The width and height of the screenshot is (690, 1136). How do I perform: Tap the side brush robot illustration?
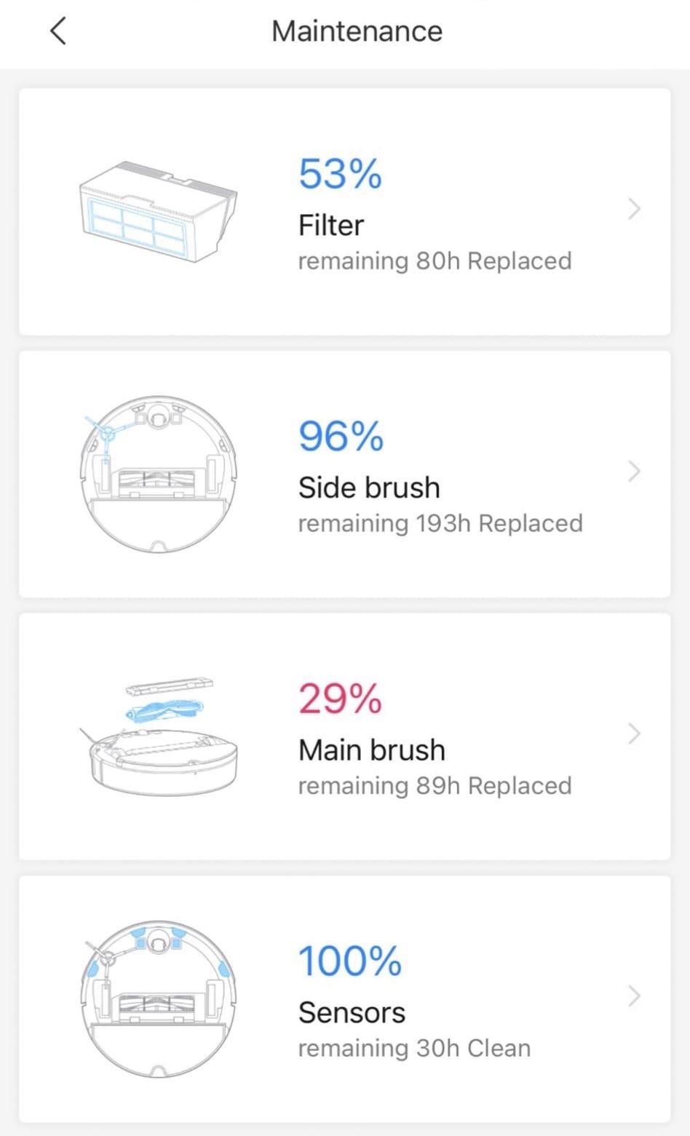point(157,474)
